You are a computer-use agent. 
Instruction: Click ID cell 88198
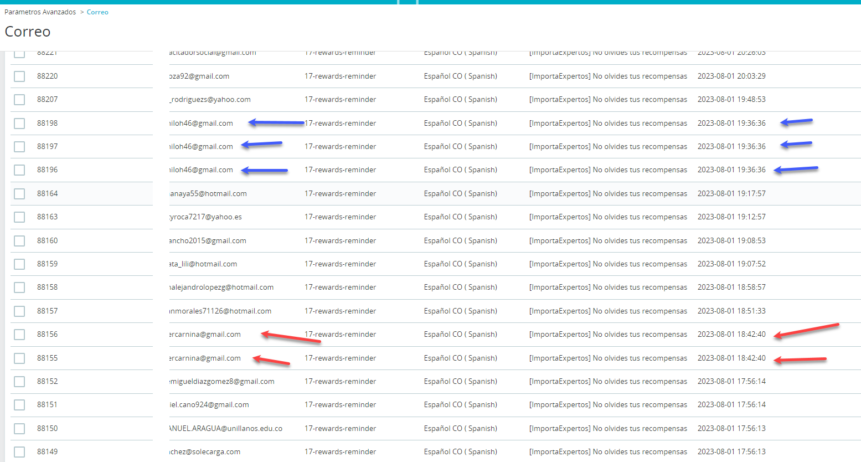(x=48, y=123)
